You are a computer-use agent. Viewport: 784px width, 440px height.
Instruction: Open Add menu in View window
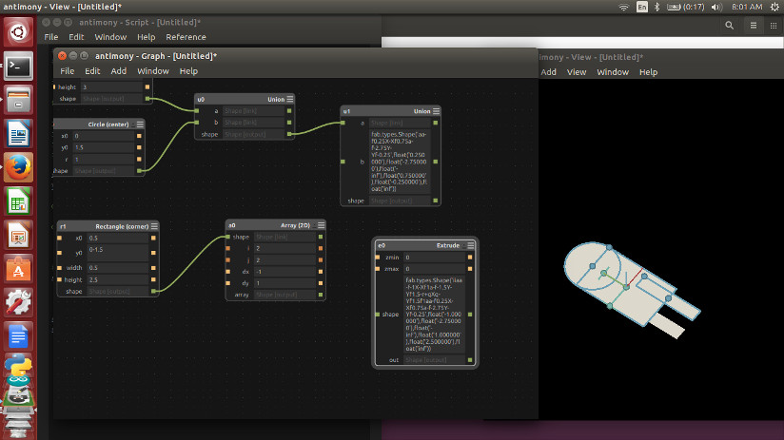(548, 72)
